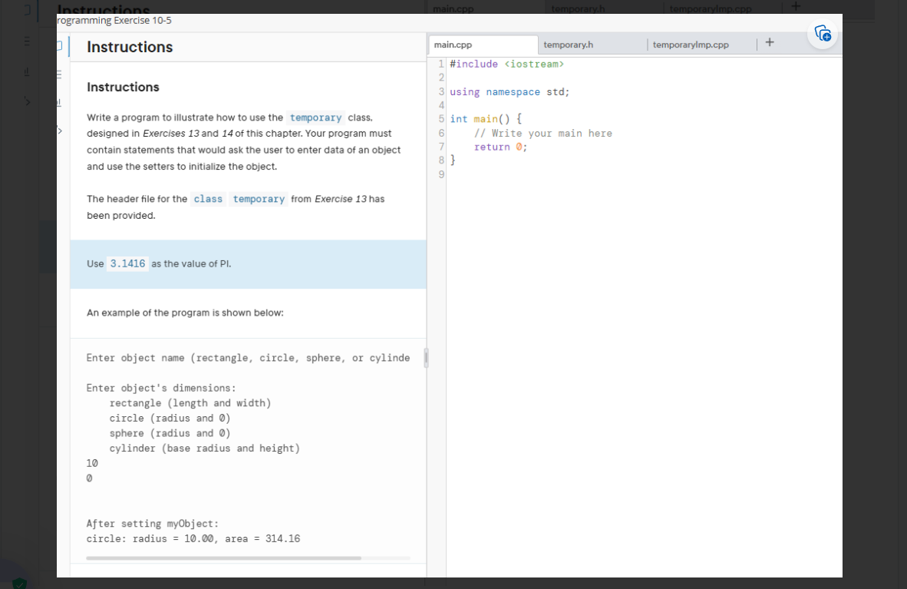907x589 pixels.
Task: Click the 'using namespace std;' code line
Action: pyautogui.click(x=510, y=92)
